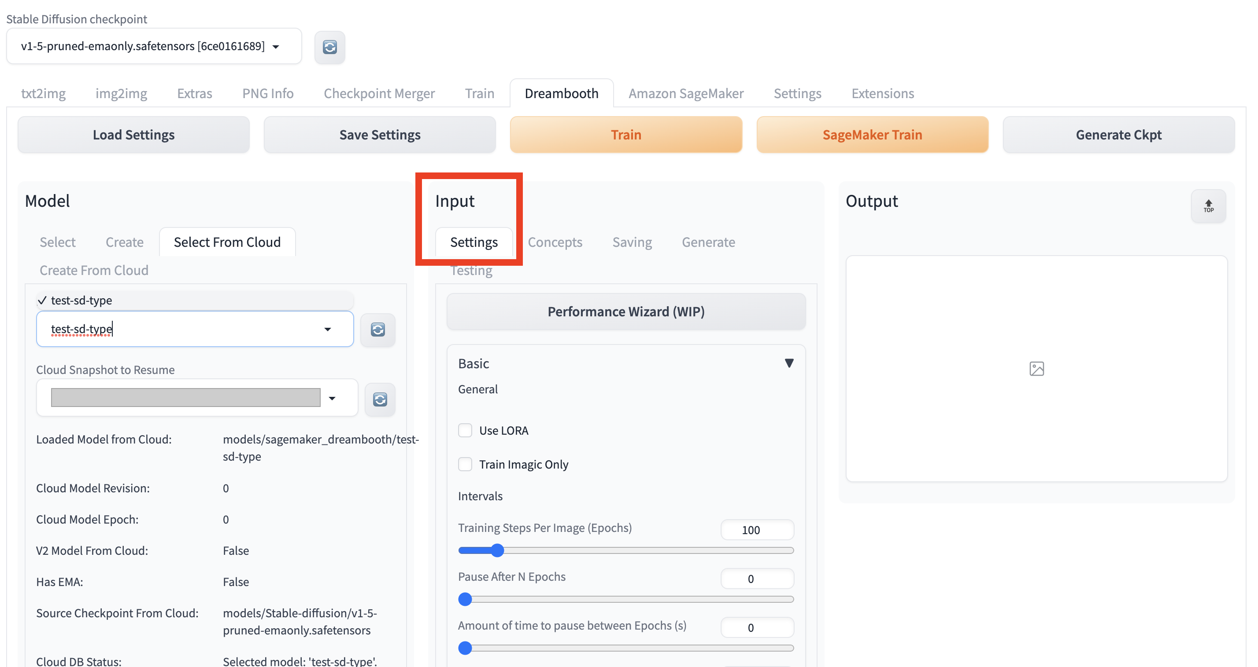
Task: Refresh the Stable Diffusion checkpoint list
Action: point(329,48)
